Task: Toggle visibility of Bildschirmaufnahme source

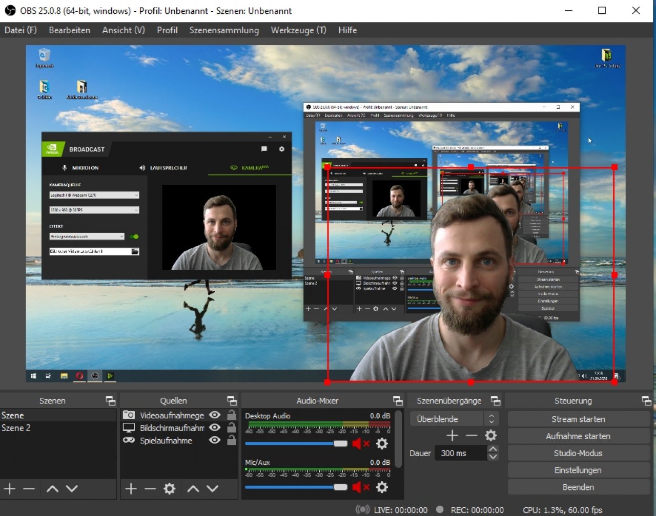Action: tap(215, 427)
